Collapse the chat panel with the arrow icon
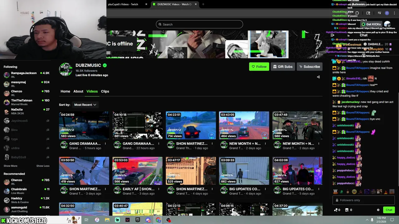Screen dimensions: 399x224 point(332,35)
